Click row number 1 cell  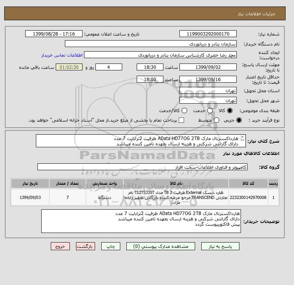click(x=273, y=197)
